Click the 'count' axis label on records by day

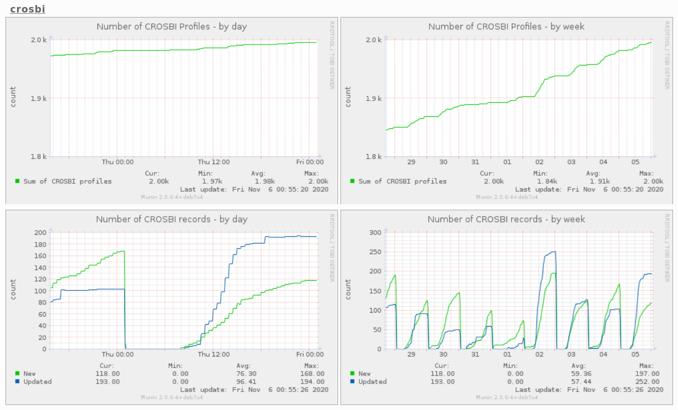click(13, 290)
